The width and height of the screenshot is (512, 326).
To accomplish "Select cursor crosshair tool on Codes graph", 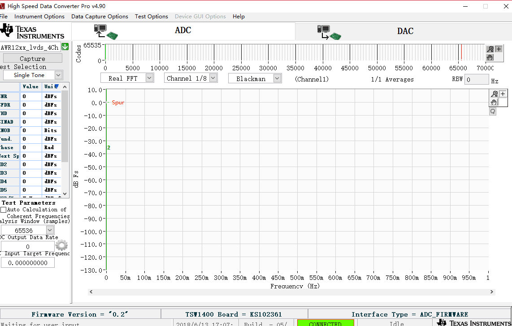I will point(499,49).
